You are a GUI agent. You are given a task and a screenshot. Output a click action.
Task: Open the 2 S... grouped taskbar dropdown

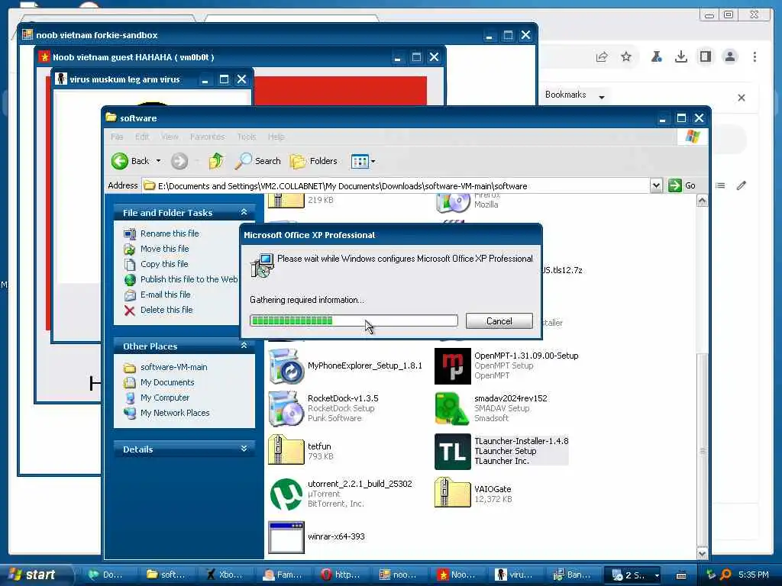pyautogui.click(x=657, y=575)
